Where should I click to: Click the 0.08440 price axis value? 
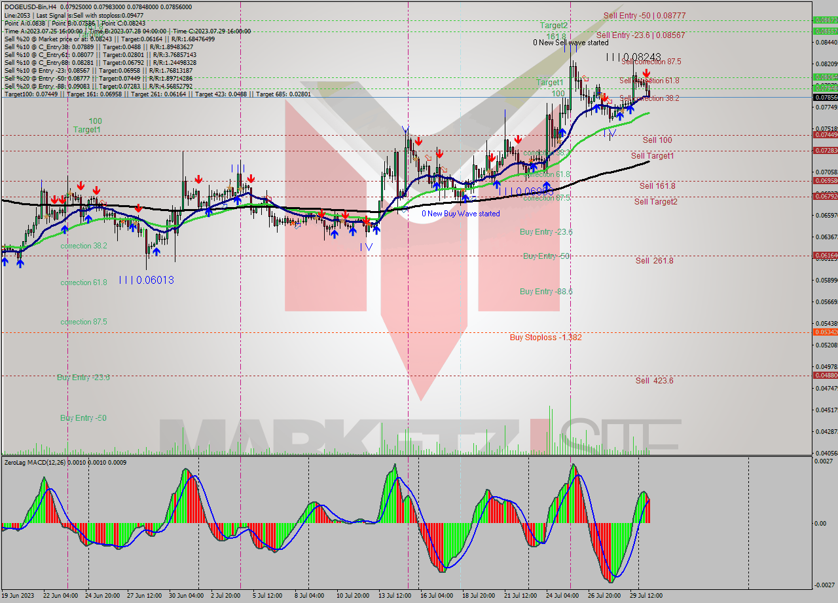(x=826, y=43)
